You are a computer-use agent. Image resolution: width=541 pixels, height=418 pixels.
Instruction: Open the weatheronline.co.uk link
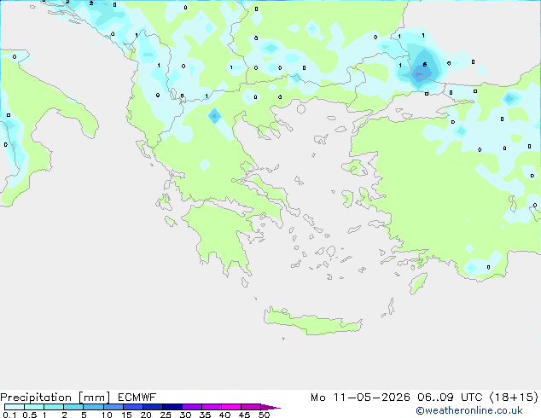[x=469, y=410]
